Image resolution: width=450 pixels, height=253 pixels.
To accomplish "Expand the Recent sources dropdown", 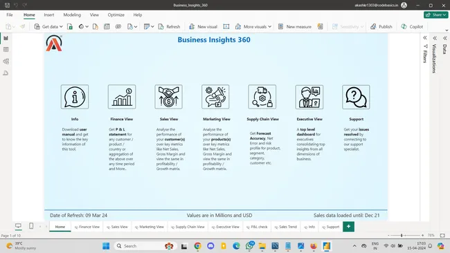I will click(x=132, y=27).
